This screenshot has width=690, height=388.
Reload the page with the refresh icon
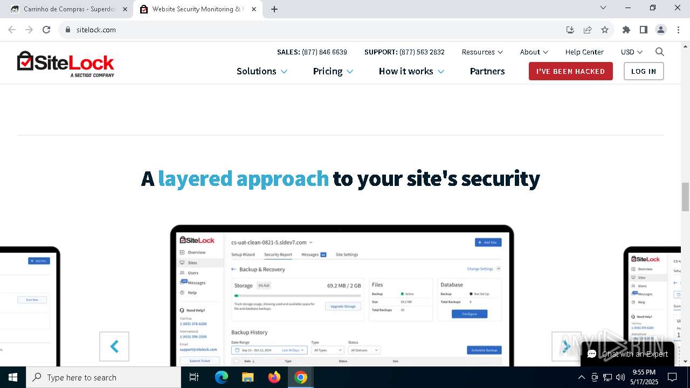tap(46, 30)
